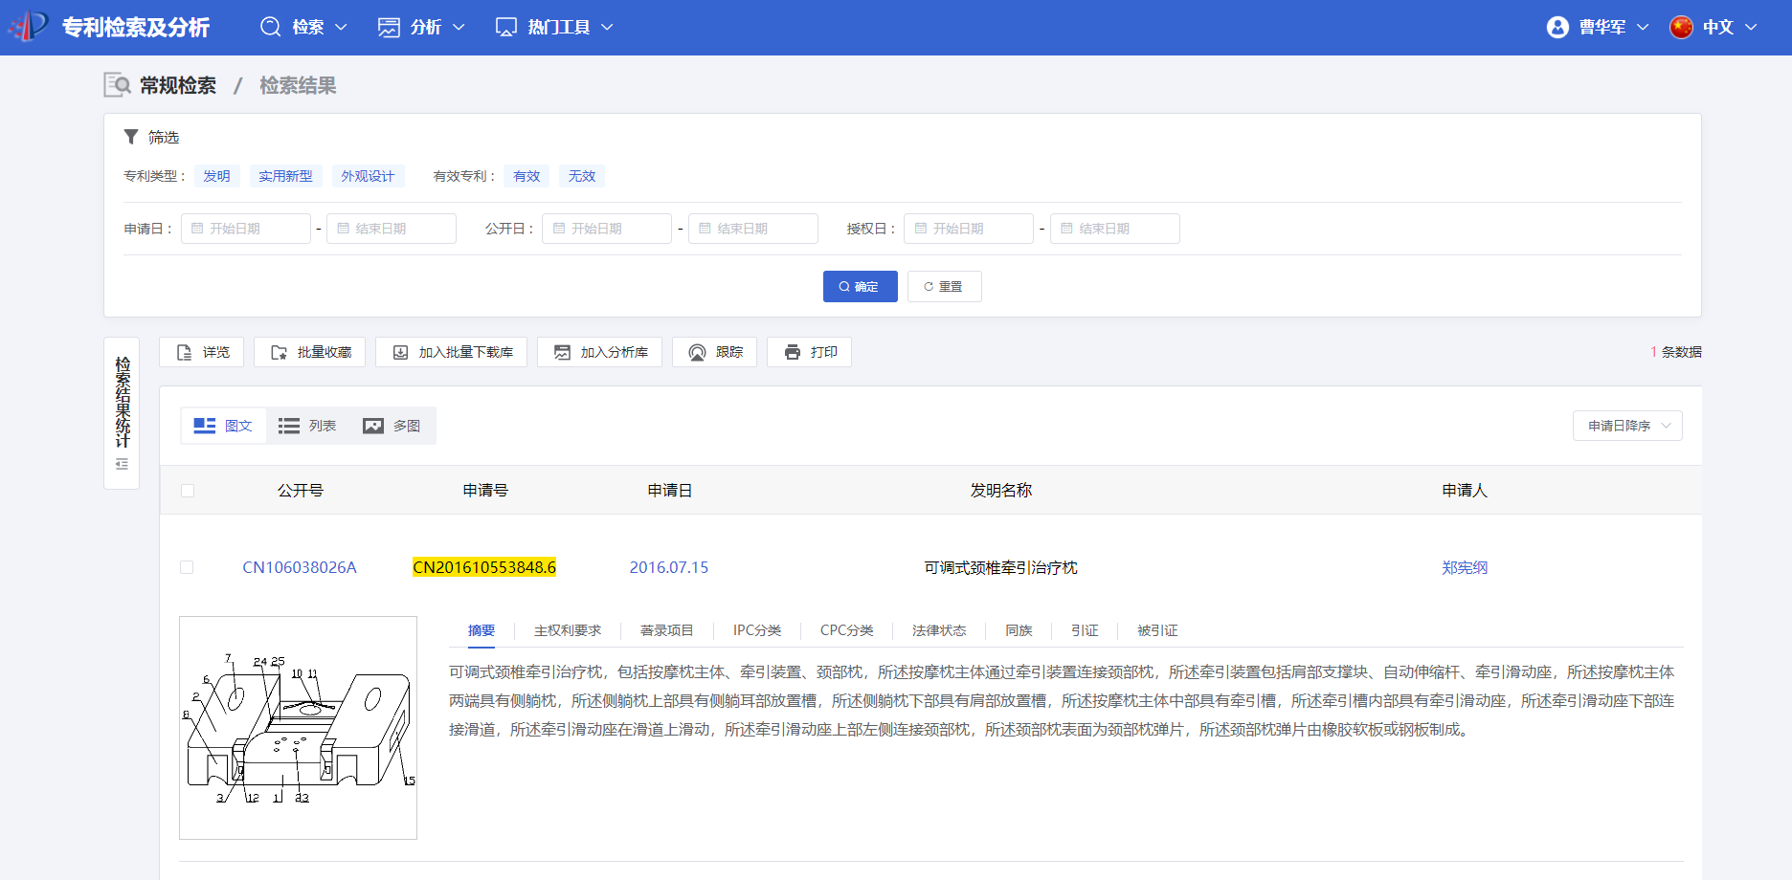
Task: Filter by 发明 patent type
Action: coord(216,176)
